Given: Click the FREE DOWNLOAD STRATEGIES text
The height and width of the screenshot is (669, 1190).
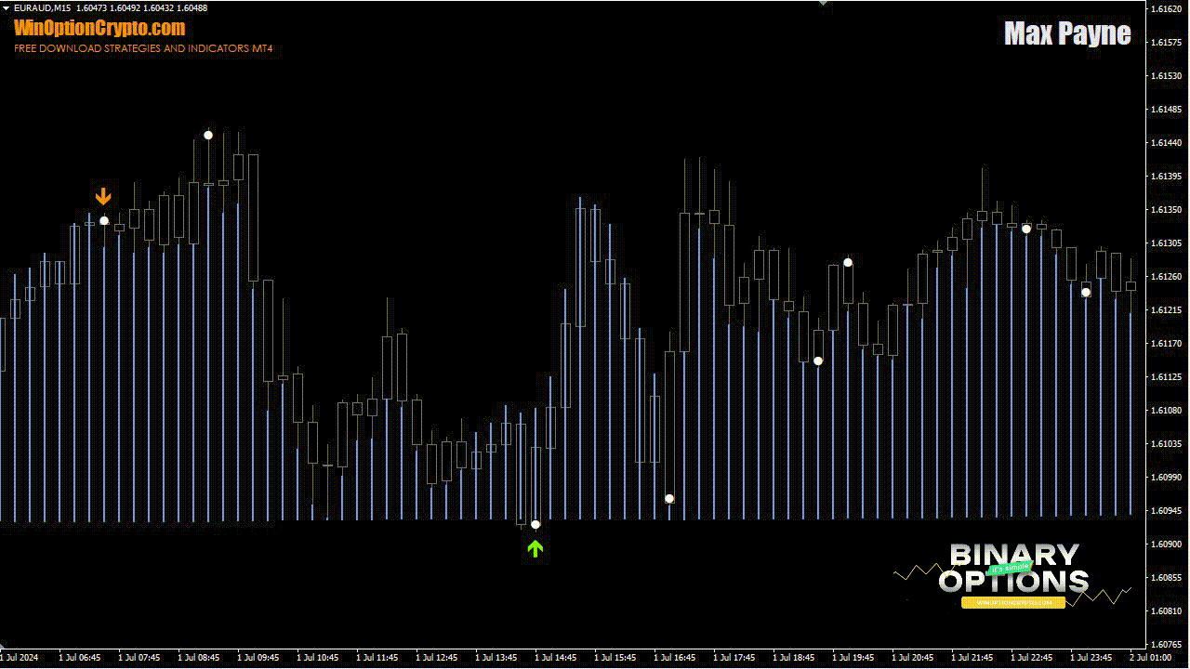Looking at the screenshot, I should [x=142, y=47].
